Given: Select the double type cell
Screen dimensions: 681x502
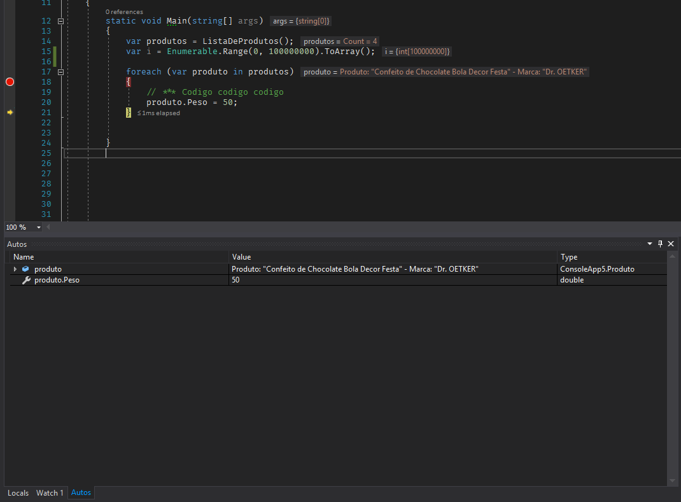Looking at the screenshot, I should (x=572, y=280).
